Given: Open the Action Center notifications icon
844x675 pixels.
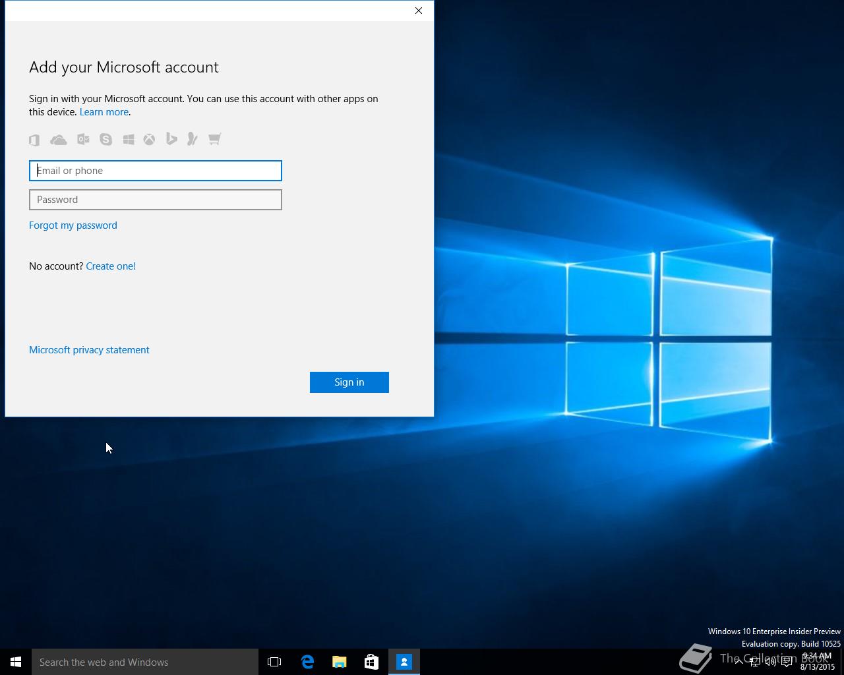Looking at the screenshot, I should click(787, 662).
